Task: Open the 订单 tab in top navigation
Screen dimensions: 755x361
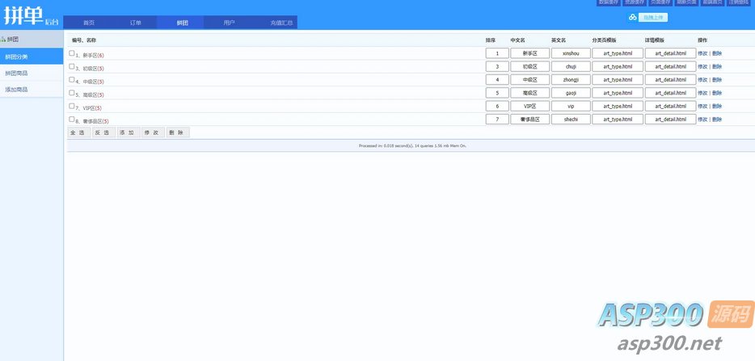Action: coord(135,23)
